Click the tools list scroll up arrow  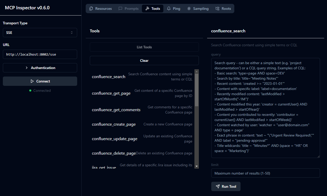tap(197, 72)
